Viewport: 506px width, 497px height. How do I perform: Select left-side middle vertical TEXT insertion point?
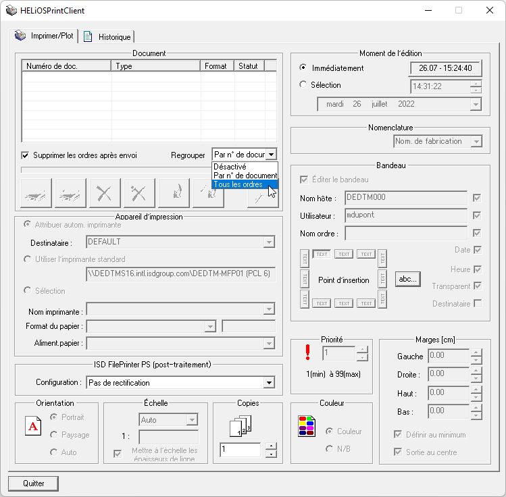tap(304, 279)
